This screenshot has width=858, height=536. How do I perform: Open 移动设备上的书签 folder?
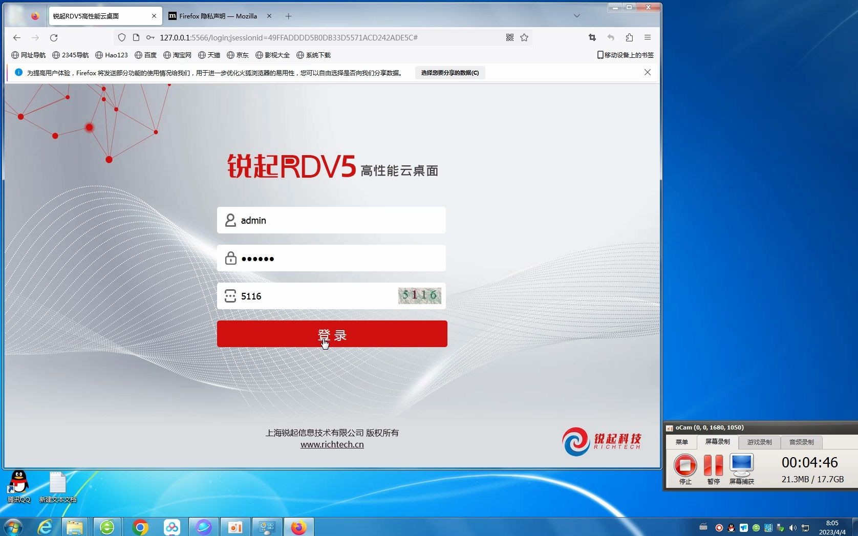point(626,55)
